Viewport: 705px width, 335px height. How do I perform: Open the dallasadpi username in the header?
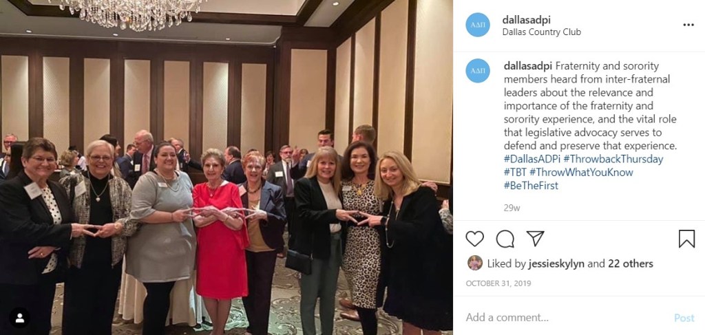click(x=526, y=20)
